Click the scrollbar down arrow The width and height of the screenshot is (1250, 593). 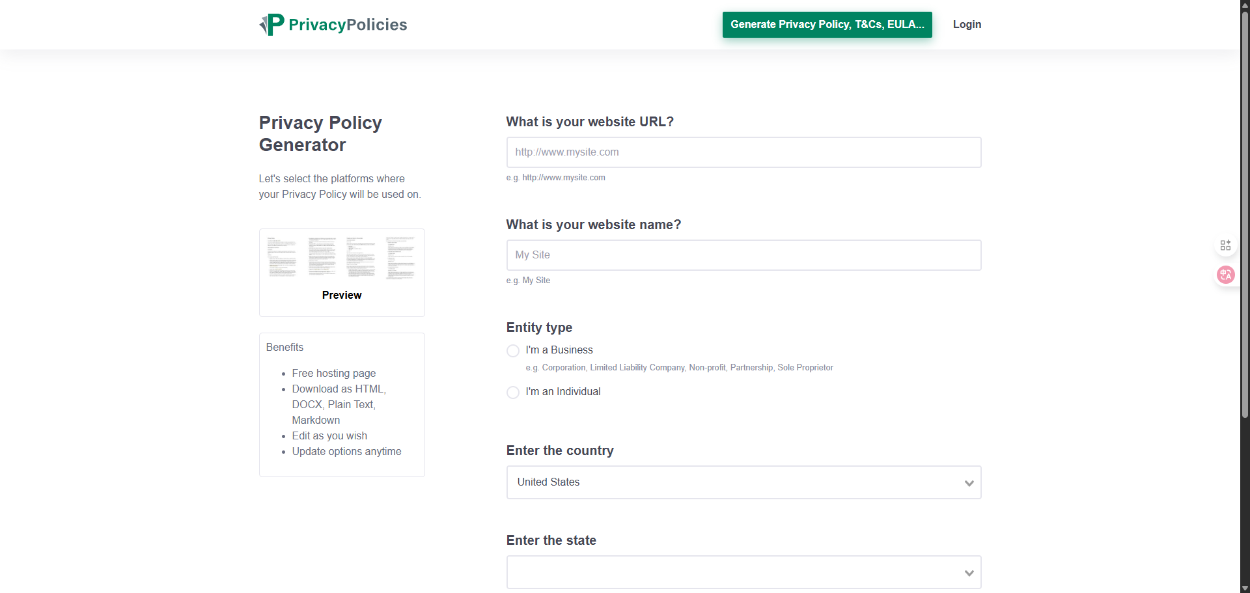point(1244,587)
